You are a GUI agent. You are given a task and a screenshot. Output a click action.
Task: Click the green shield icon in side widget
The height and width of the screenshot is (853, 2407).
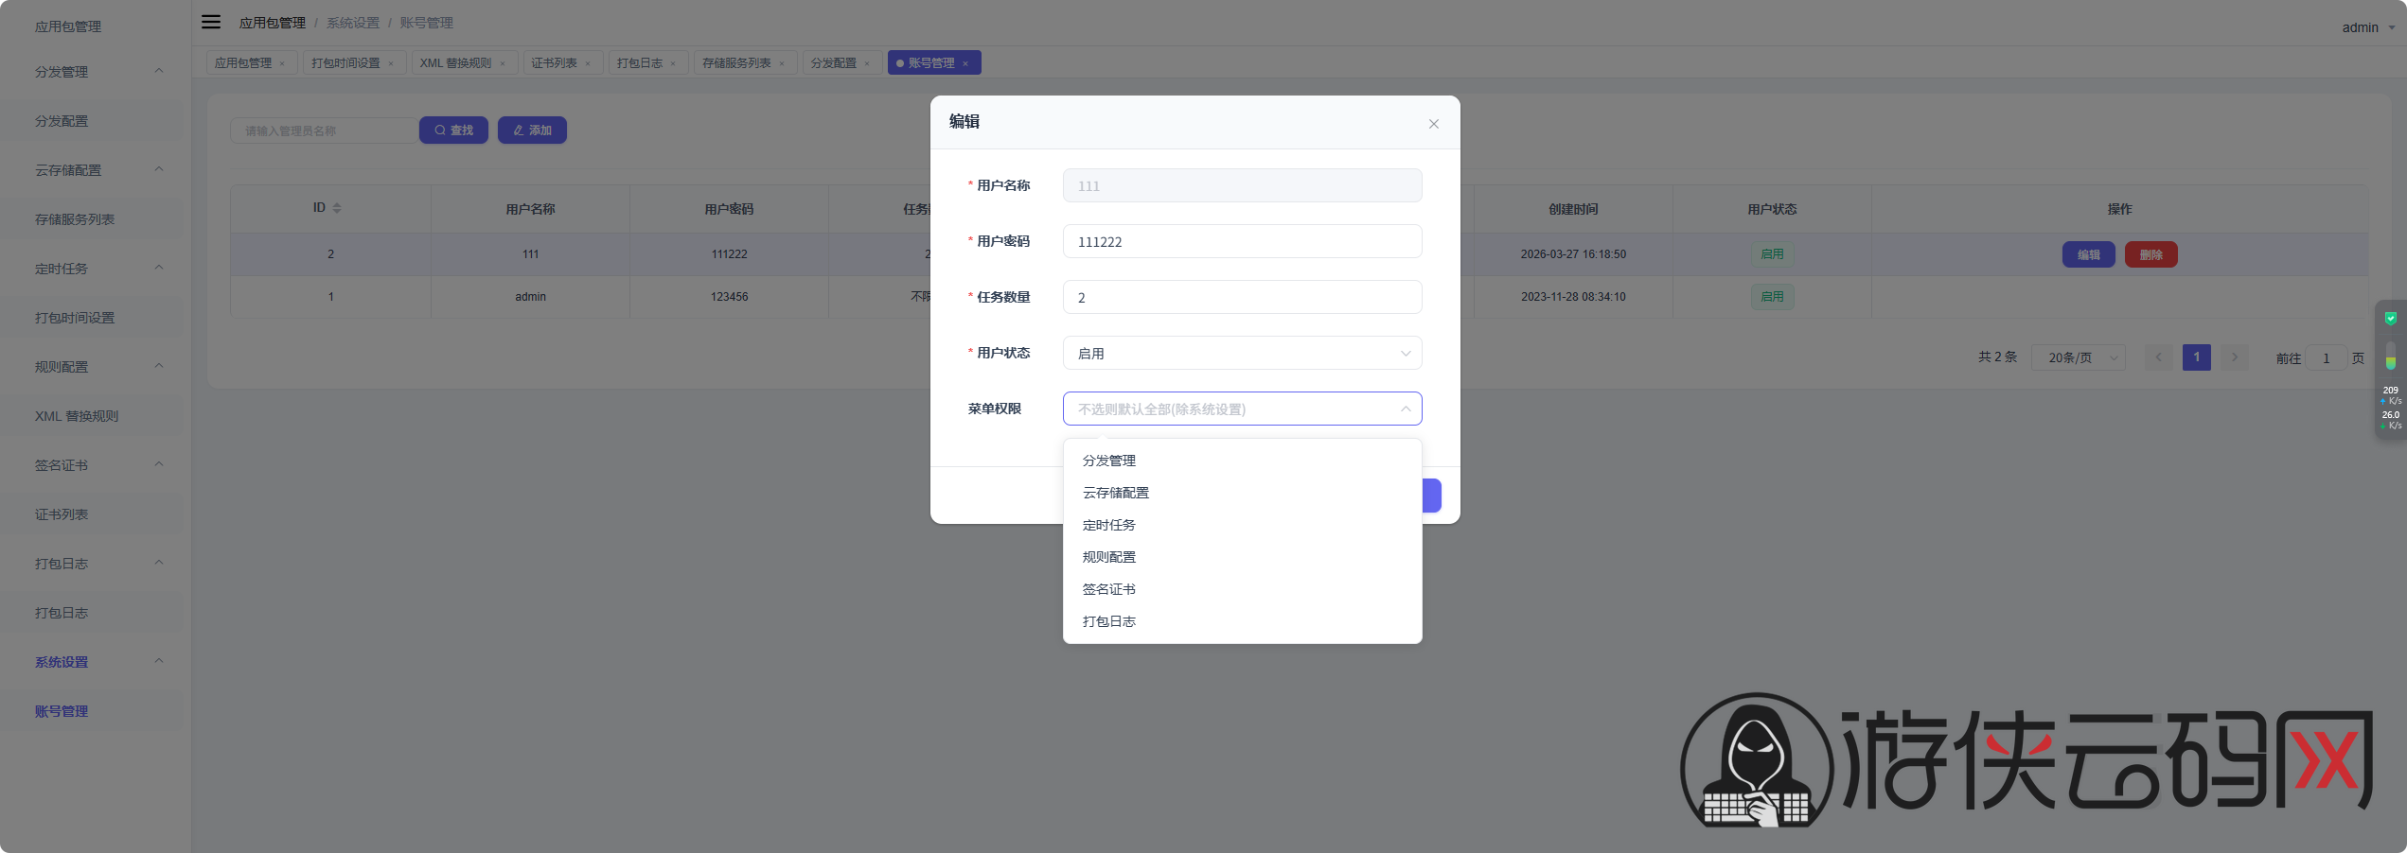tap(2390, 319)
